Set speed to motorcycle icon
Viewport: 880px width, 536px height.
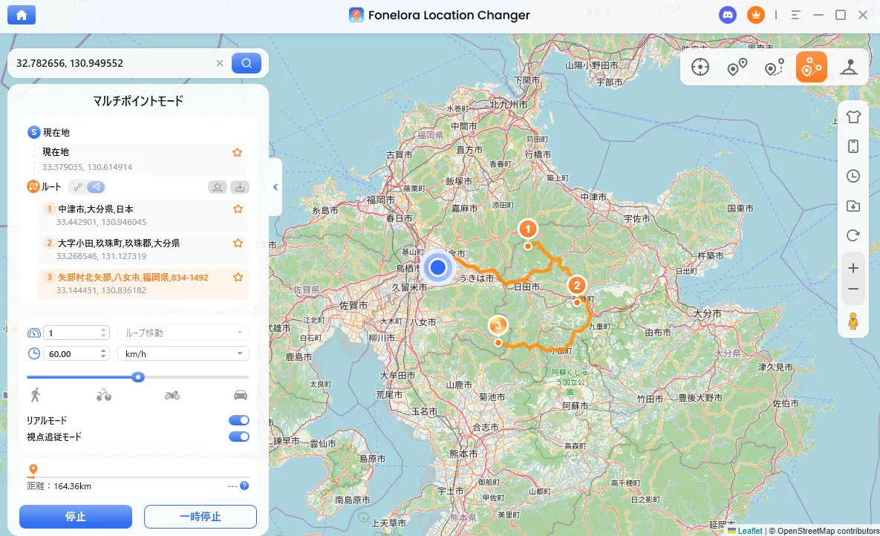172,396
